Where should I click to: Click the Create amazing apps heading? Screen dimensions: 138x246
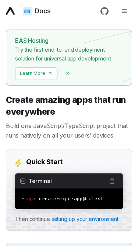click(66, 106)
